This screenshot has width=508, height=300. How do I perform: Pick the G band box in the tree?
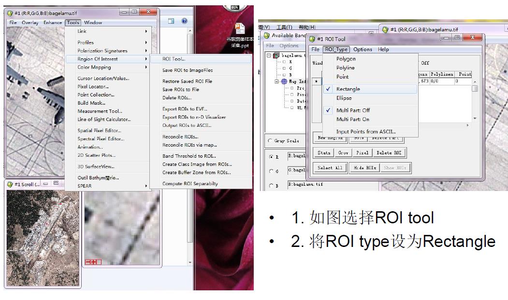(x=284, y=68)
